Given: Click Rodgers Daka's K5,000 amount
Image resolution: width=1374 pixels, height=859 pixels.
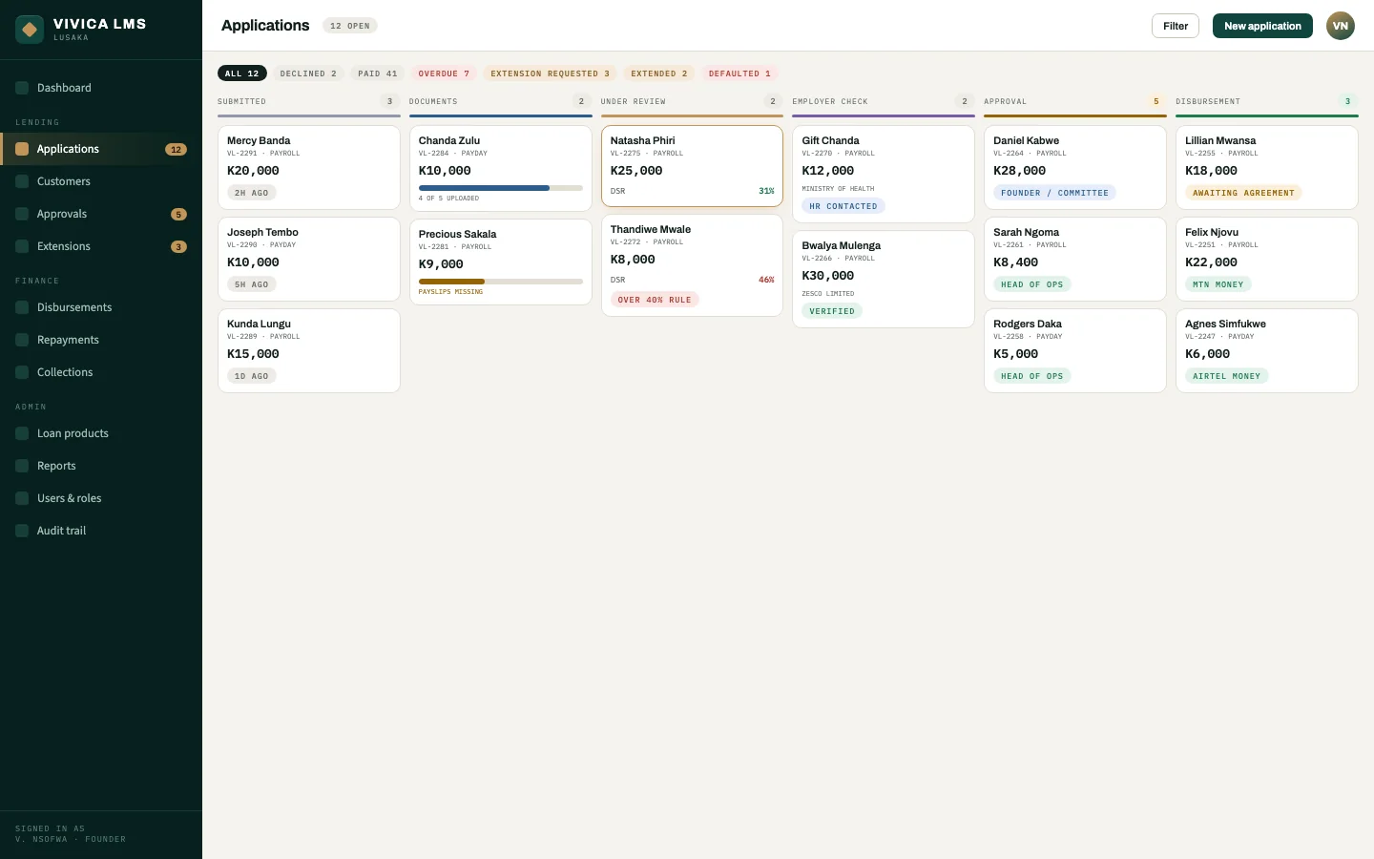Looking at the screenshot, I should (x=1016, y=354).
